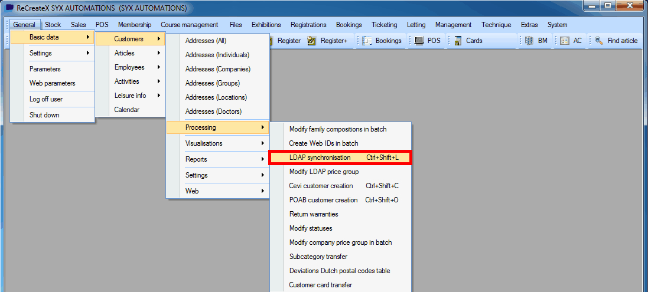Open Calendar from Basic data submenu
This screenshot has width=648, height=292.
tap(126, 110)
